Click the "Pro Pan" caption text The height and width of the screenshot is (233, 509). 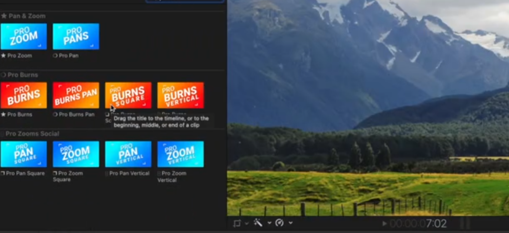tap(68, 56)
